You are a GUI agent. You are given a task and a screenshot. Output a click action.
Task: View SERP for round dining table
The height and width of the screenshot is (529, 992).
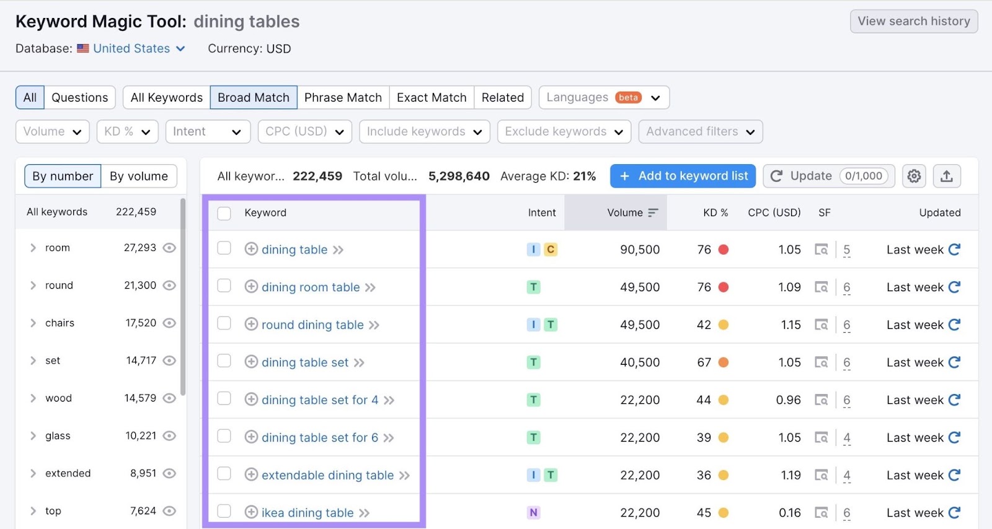821,325
